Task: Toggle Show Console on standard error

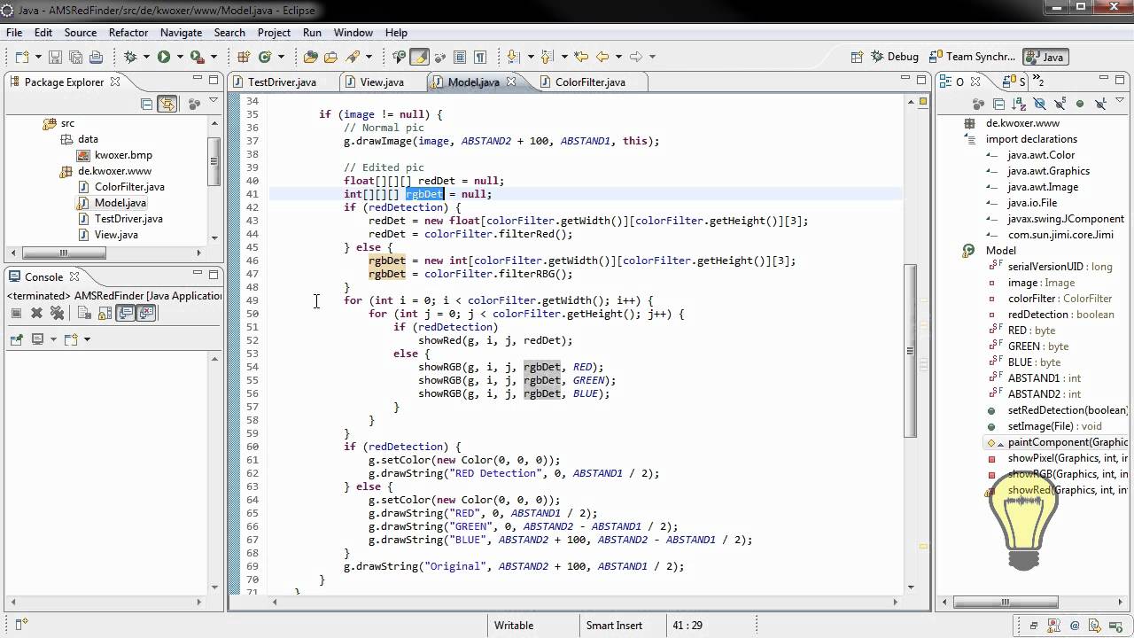Action: [x=146, y=313]
